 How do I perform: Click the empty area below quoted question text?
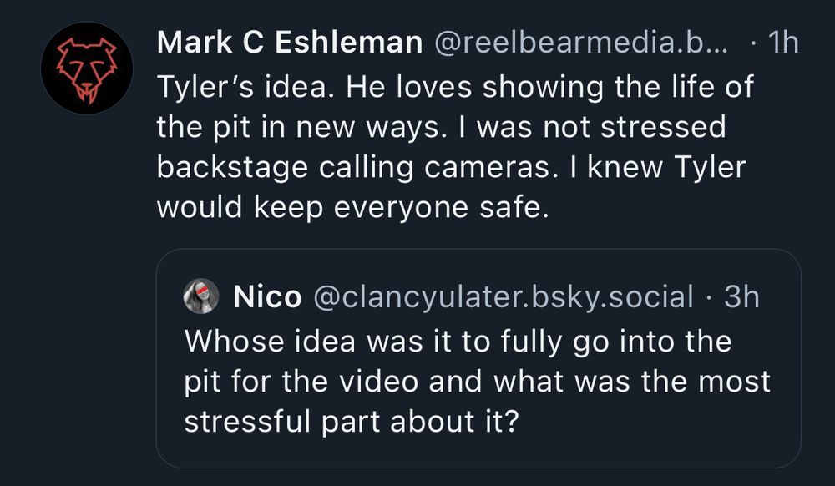(x=476, y=451)
